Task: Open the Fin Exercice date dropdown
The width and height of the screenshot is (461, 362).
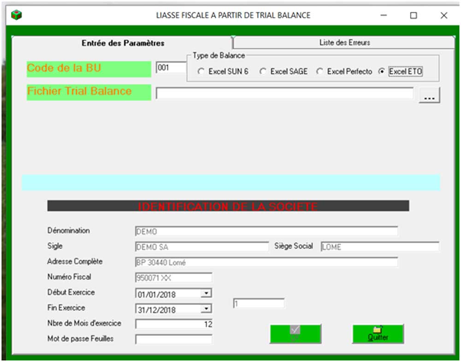Action: [x=207, y=309]
